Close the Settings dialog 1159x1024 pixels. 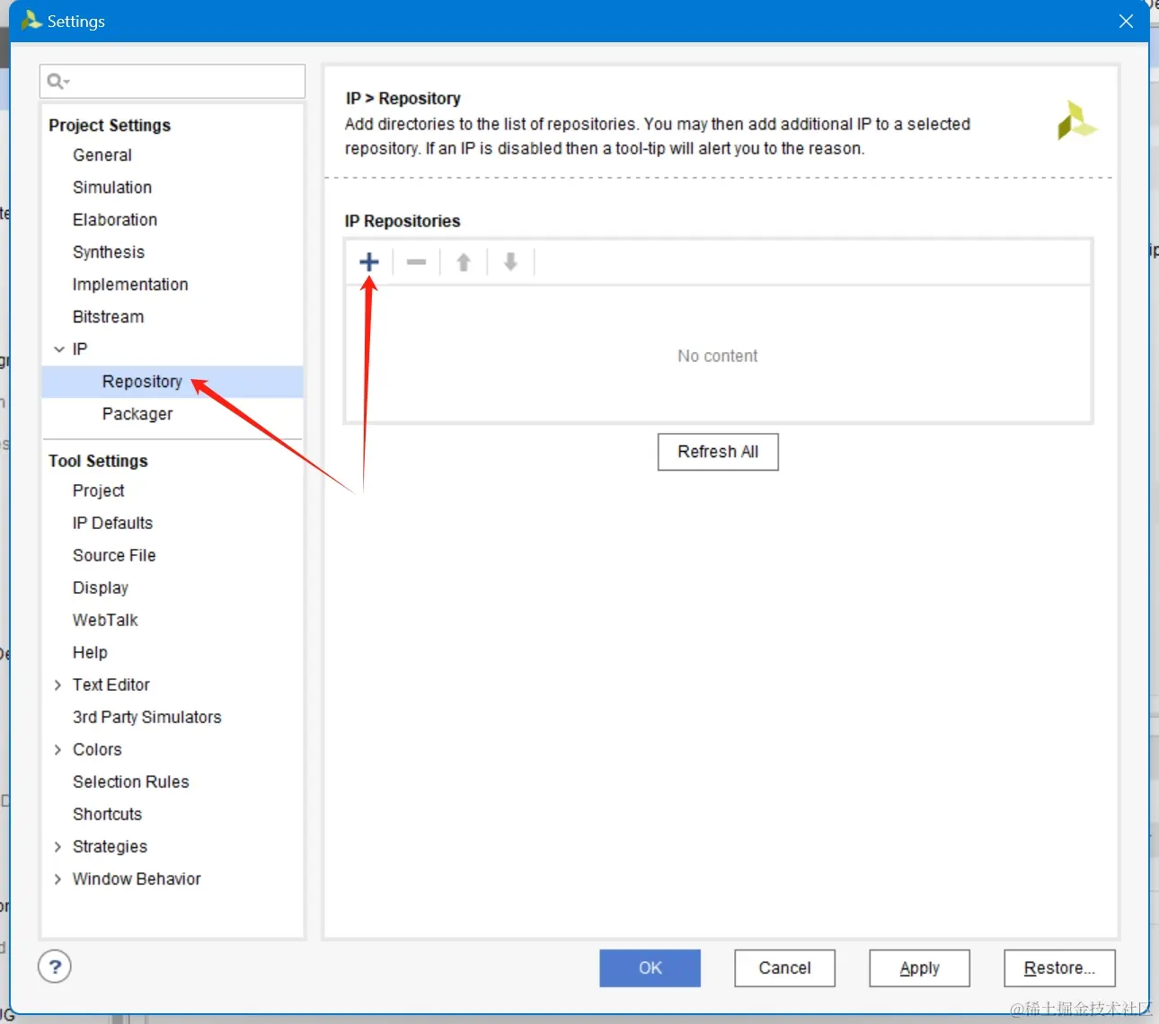click(1126, 21)
